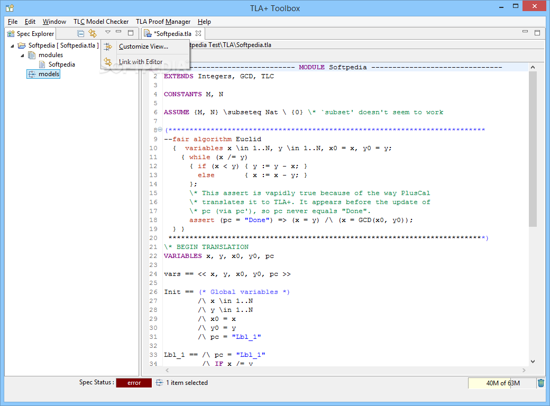The height and width of the screenshot is (406, 550).
Task: Click the editor vertical scrollbar thumb
Action: pos(533,149)
